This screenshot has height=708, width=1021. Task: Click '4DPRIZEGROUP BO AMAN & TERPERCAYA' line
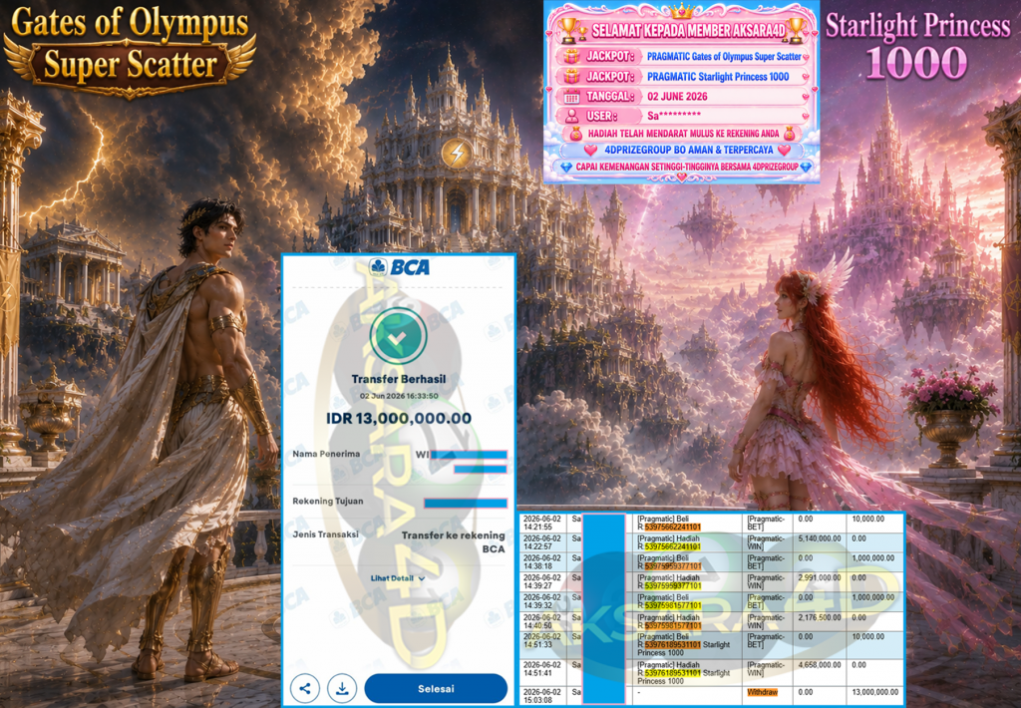click(x=689, y=150)
